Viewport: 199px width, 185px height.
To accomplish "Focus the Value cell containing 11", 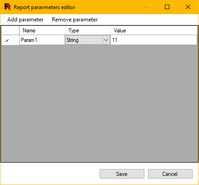I will pyautogui.click(x=153, y=40).
